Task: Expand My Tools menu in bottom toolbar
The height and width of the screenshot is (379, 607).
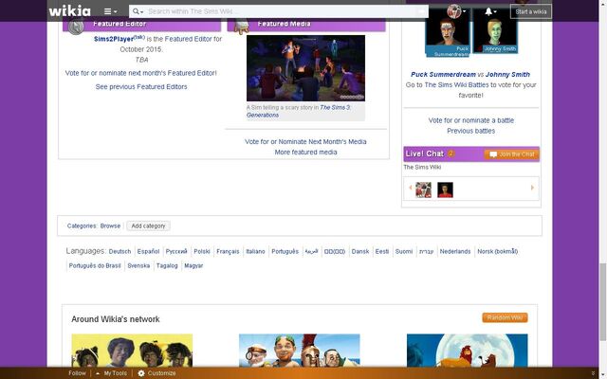Action: coord(112,373)
